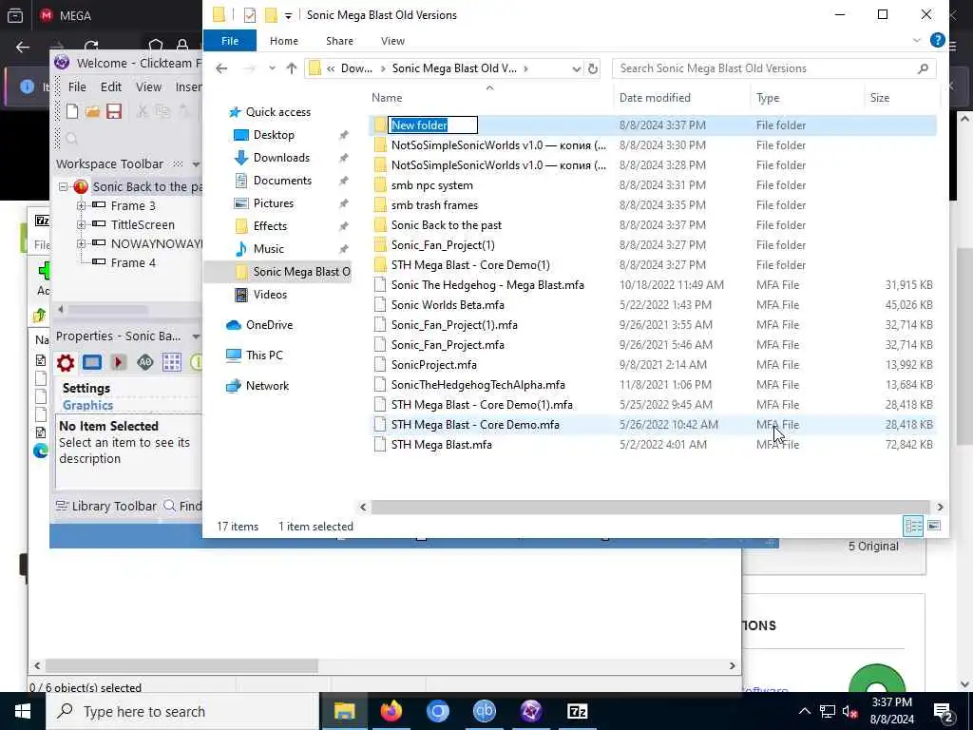Open the Settings gear tab in Properties panel
The width and height of the screenshot is (973, 730).
(66, 362)
